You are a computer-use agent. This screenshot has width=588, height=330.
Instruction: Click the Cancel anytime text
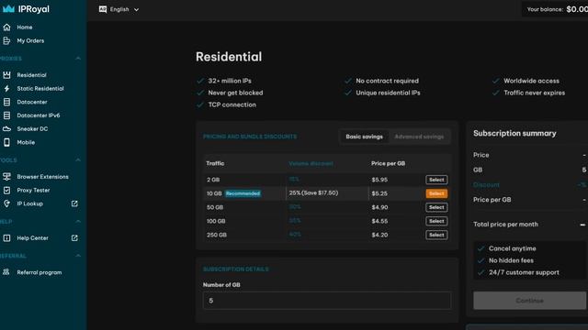click(513, 248)
